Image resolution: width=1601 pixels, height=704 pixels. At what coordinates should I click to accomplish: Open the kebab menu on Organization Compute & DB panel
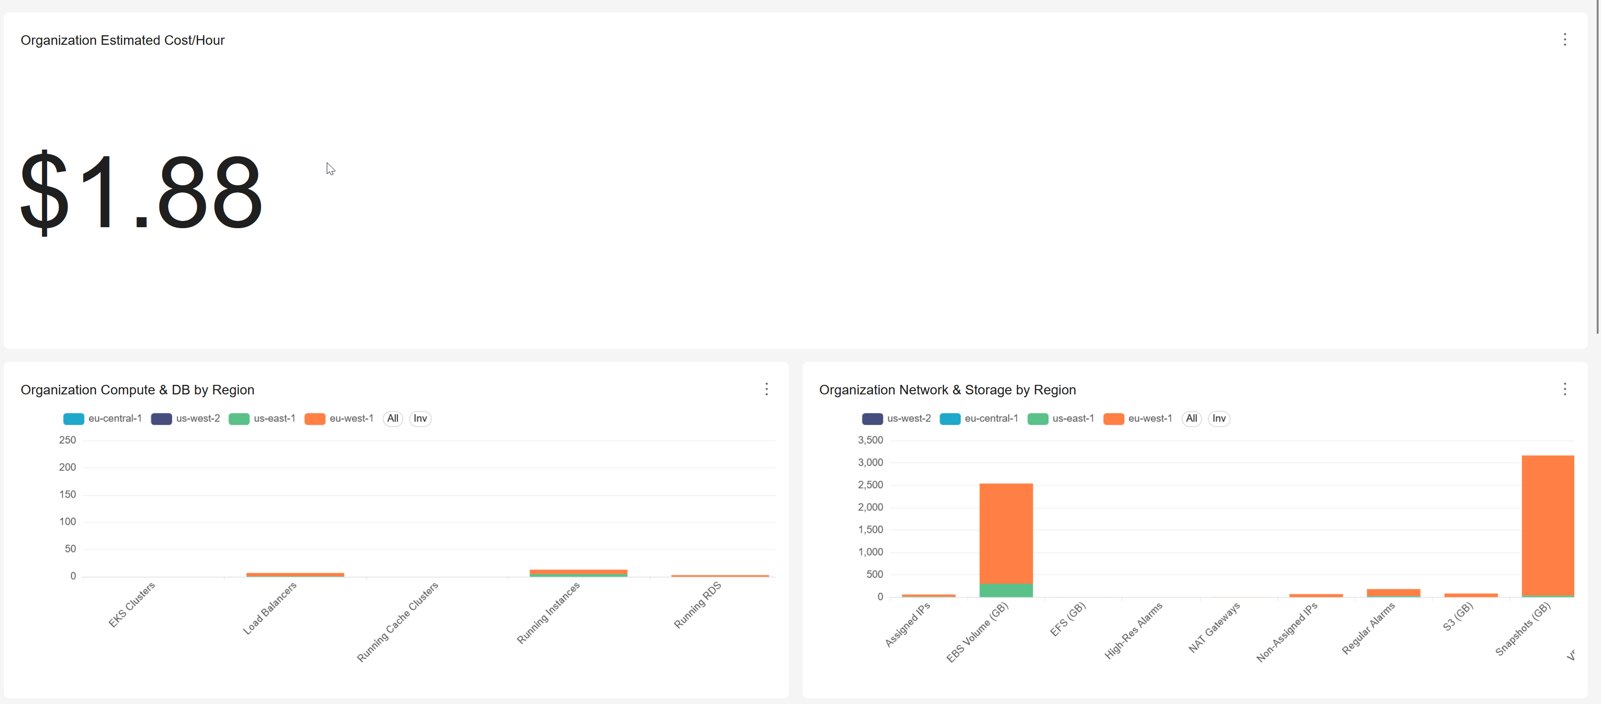coord(767,389)
